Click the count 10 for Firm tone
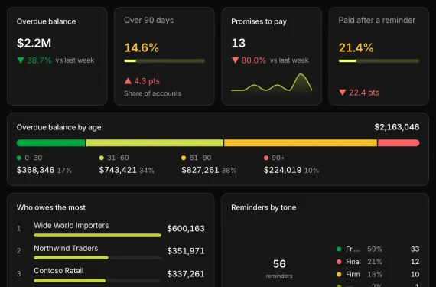The height and width of the screenshot is (287, 436). (x=415, y=275)
